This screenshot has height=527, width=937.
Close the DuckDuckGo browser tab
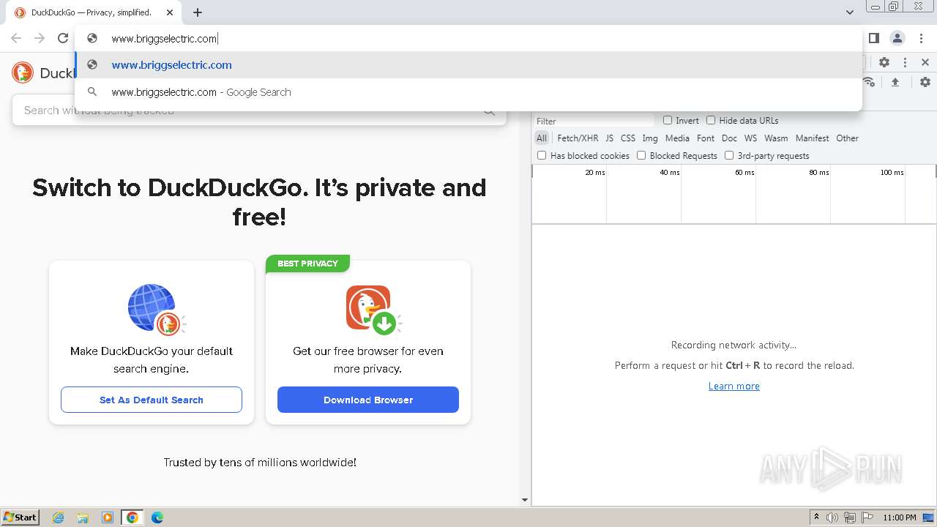pyautogui.click(x=170, y=12)
